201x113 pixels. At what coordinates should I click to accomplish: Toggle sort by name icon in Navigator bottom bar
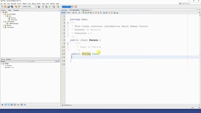(x=22, y=105)
